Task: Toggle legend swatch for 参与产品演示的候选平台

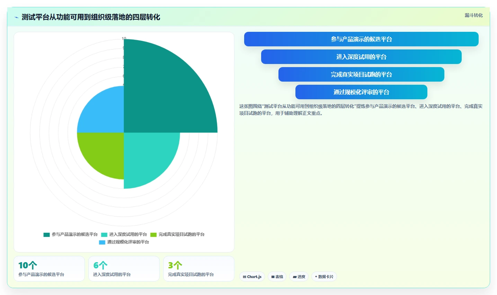Action: [x=46, y=234]
